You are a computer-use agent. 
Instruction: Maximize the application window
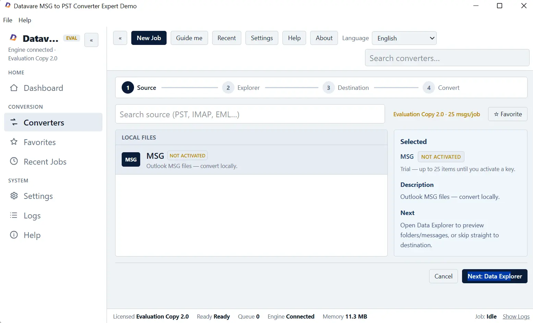(x=499, y=6)
